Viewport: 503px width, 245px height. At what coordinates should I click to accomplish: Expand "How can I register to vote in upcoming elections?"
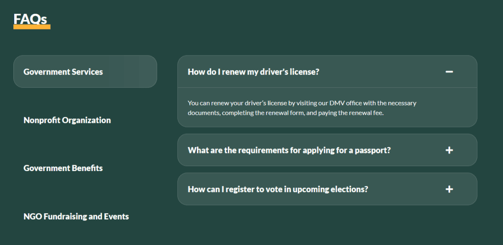(x=278, y=189)
